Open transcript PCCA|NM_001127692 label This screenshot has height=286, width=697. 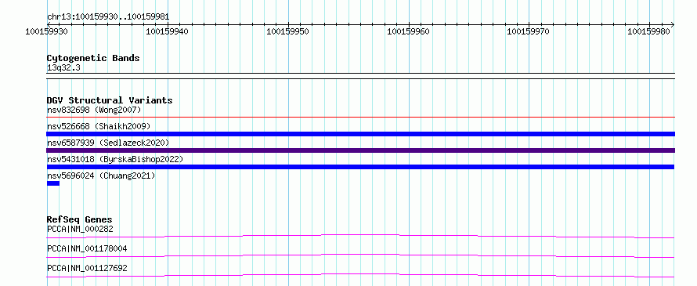(x=87, y=268)
